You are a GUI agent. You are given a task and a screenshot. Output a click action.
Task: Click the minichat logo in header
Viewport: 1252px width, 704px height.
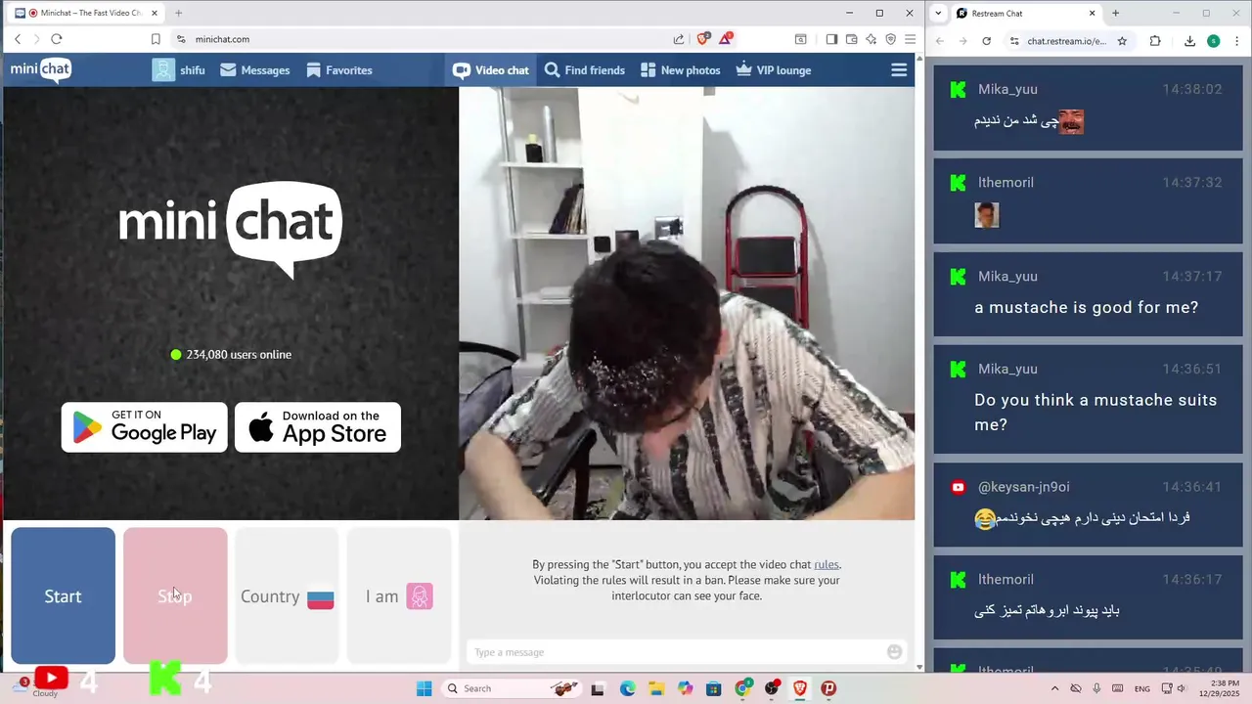tap(41, 69)
